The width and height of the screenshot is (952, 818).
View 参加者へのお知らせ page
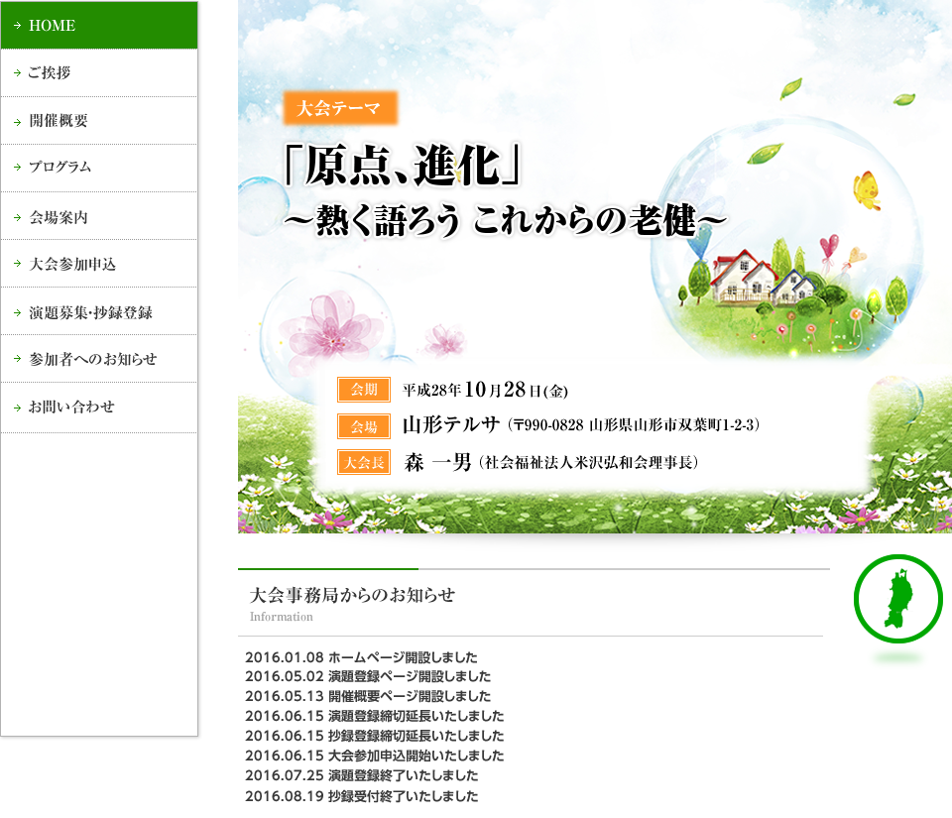pos(99,359)
